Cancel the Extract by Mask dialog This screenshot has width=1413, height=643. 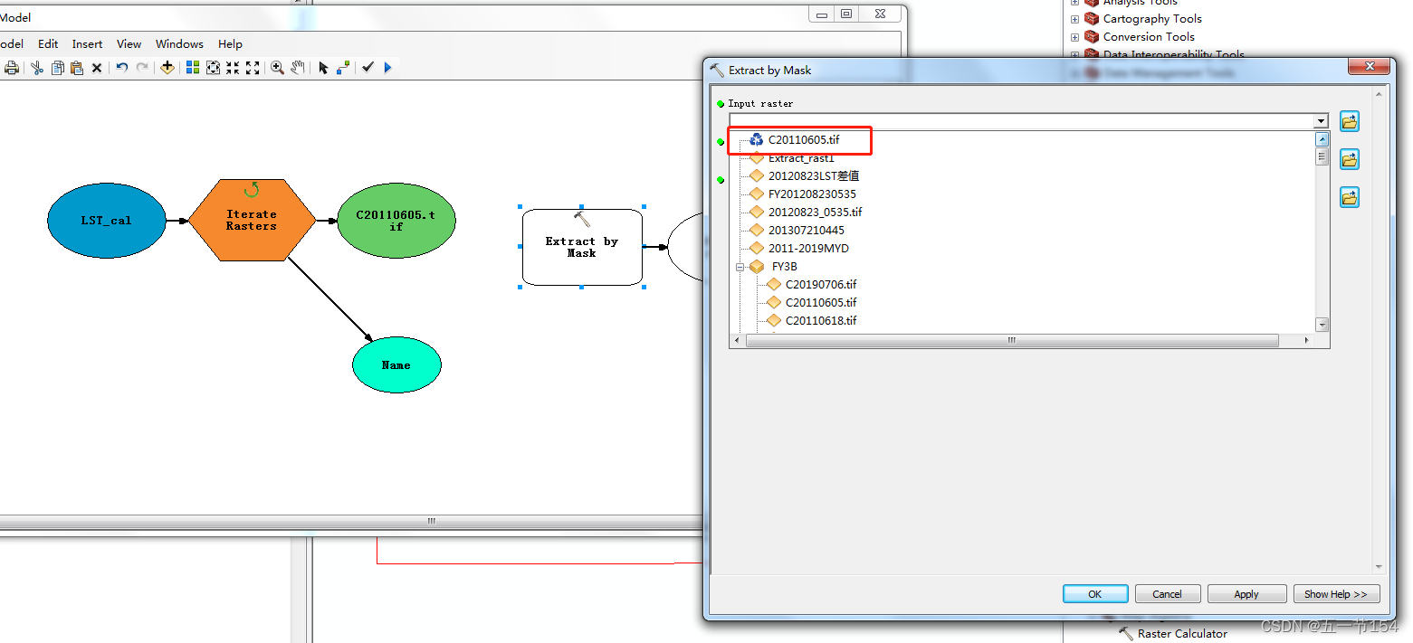1167,594
